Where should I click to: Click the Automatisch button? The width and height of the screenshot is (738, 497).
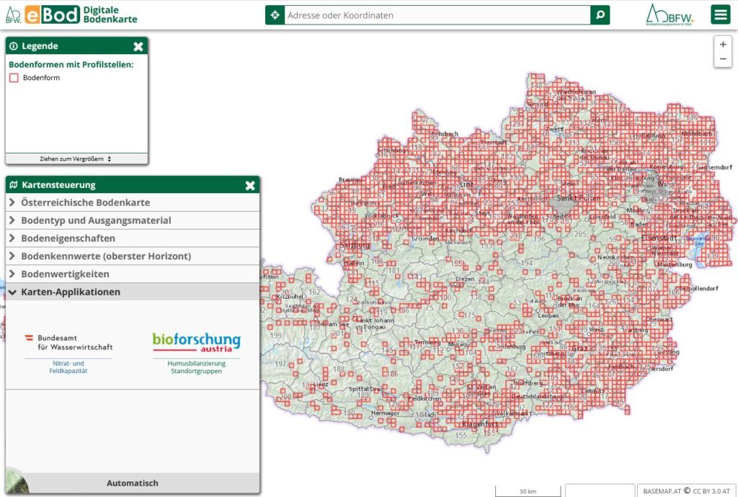click(x=132, y=483)
